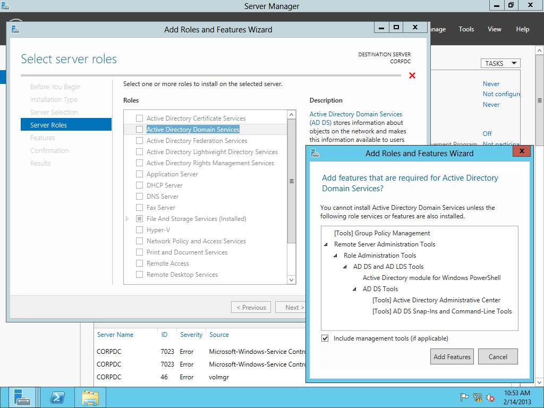Open Windows PowerShell from the taskbar

tap(57, 397)
